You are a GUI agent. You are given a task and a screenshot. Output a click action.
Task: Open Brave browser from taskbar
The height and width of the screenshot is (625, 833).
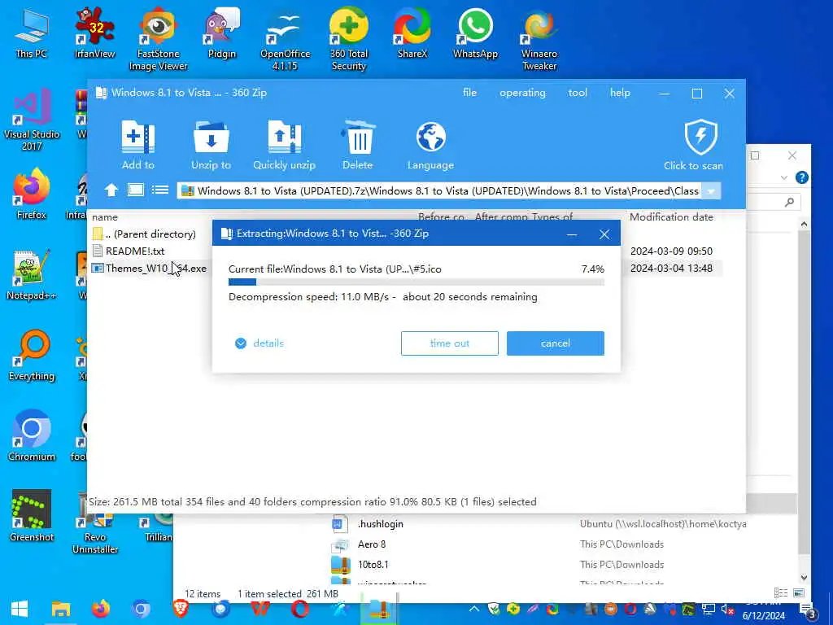pyautogui.click(x=181, y=609)
